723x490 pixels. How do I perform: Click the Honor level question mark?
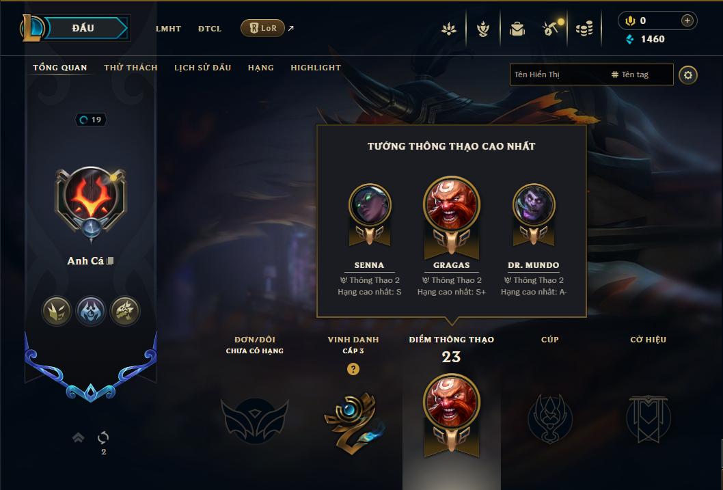tap(353, 369)
